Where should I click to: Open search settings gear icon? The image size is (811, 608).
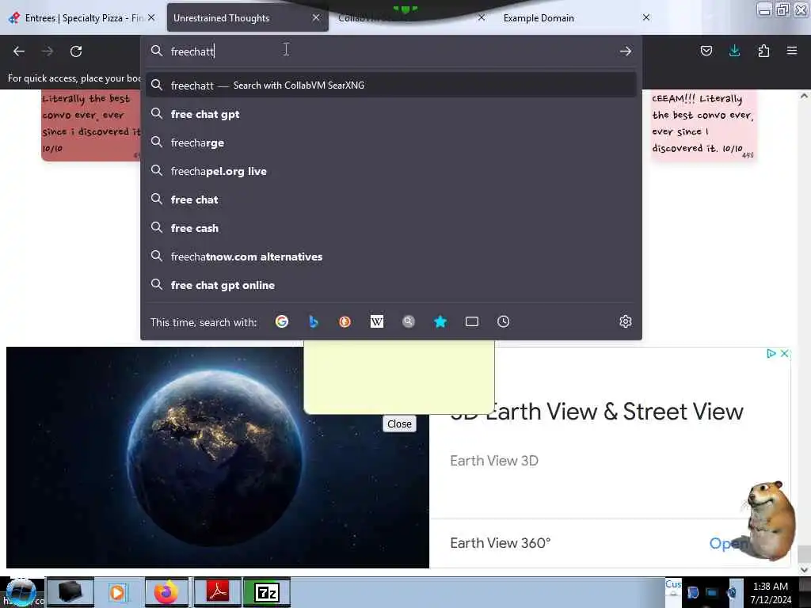(x=626, y=321)
